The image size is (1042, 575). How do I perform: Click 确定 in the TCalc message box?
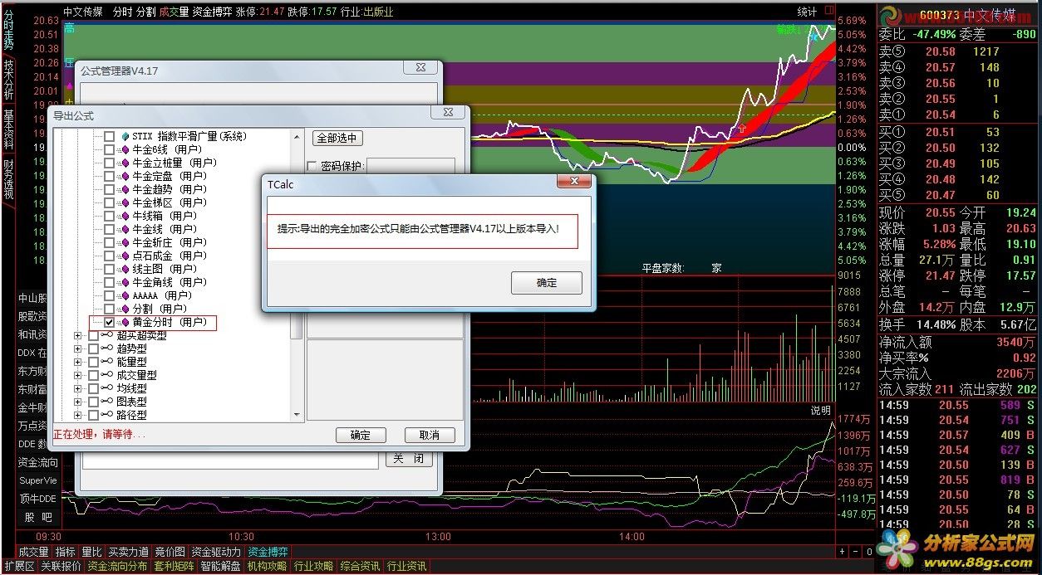(x=546, y=283)
